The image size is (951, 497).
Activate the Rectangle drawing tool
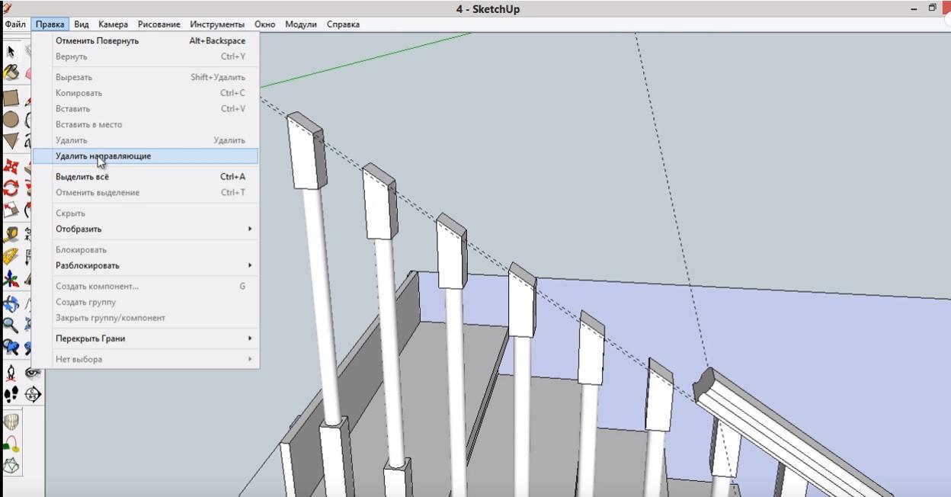[x=11, y=98]
